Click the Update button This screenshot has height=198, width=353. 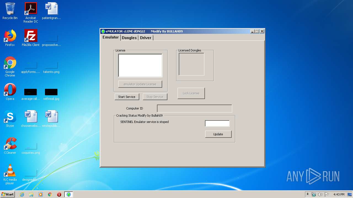(218, 134)
